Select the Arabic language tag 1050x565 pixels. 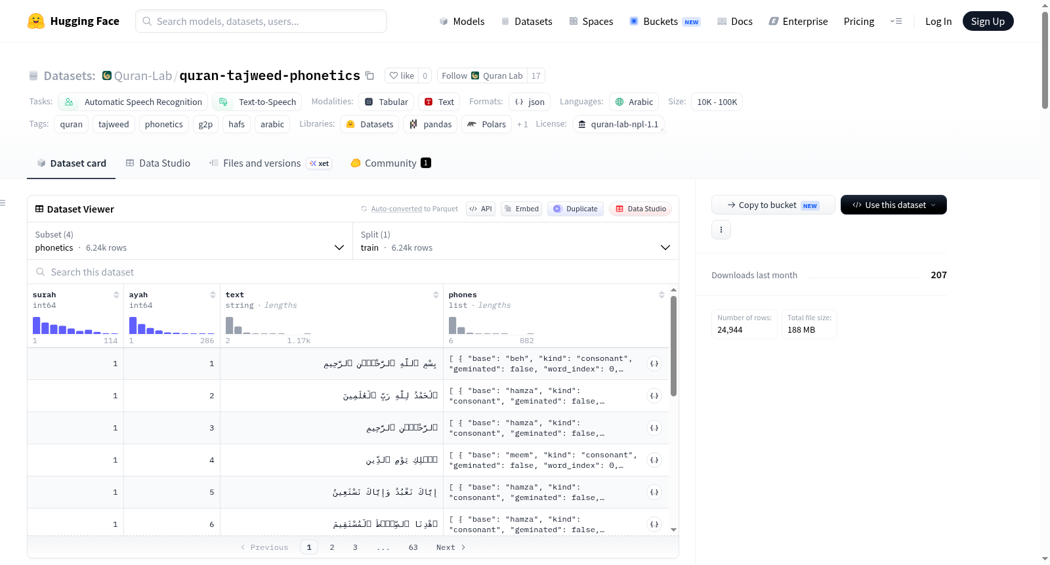pos(634,102)
